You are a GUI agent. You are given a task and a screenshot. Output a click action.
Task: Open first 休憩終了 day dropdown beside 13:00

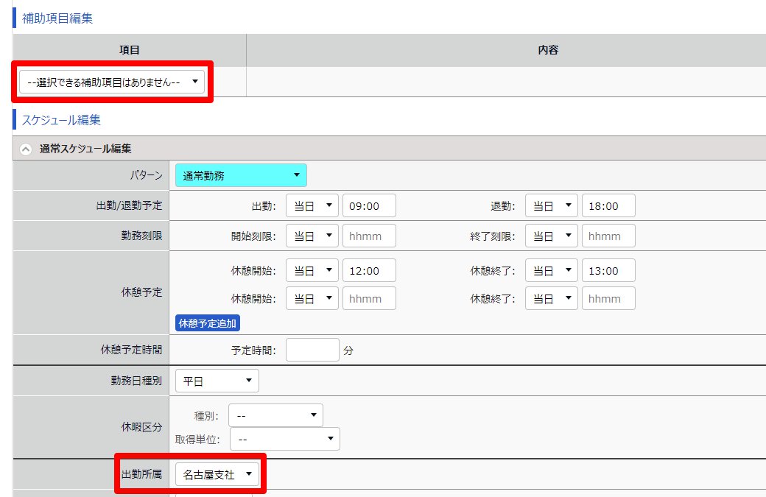click(552, 270)
